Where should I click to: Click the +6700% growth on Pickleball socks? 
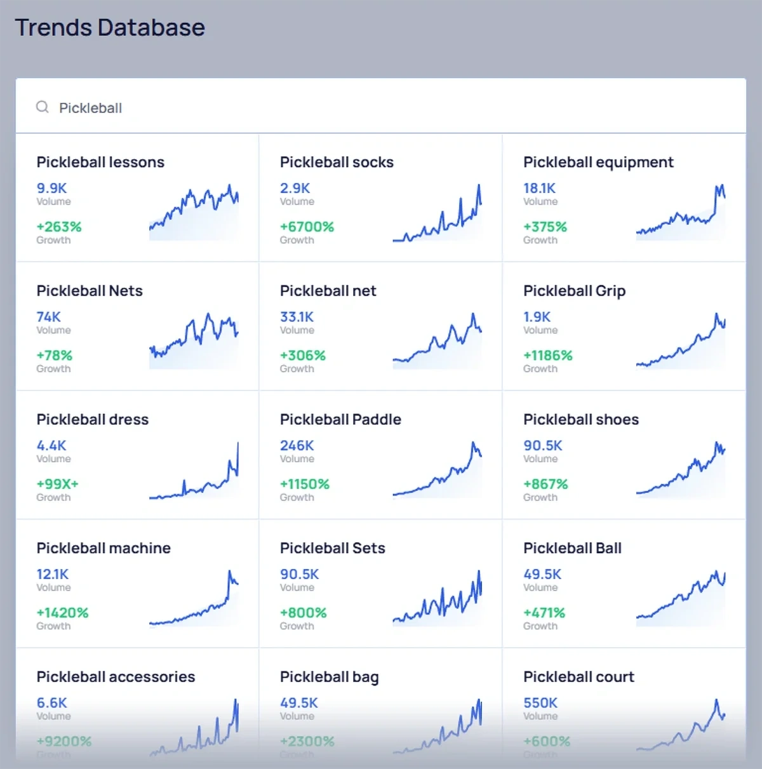coord(307,227)
